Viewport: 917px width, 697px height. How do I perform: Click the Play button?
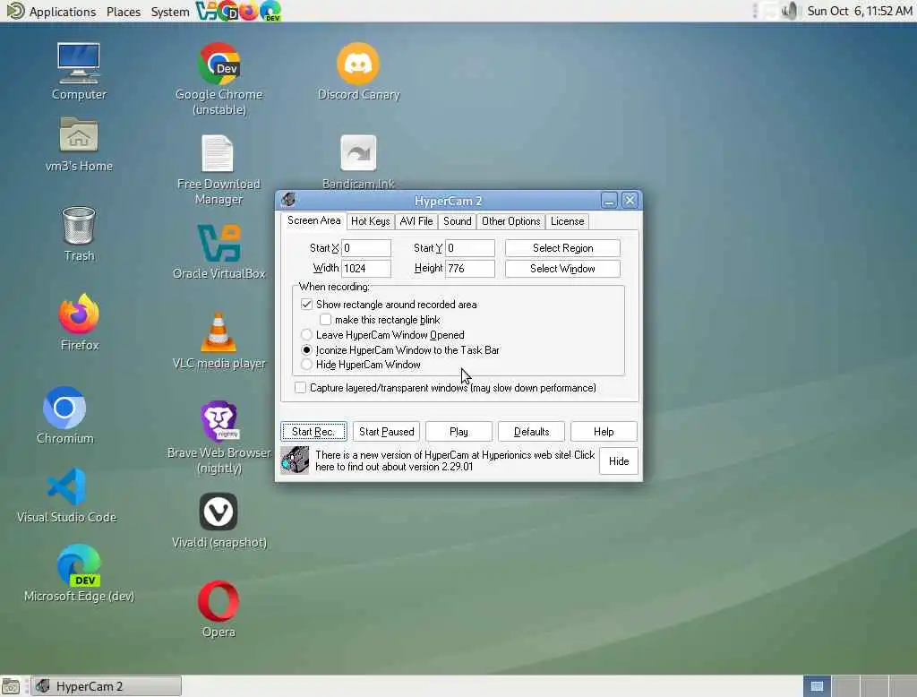point(458,431)
